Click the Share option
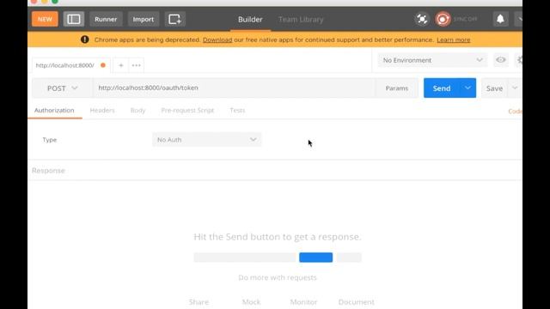Screen dimensions: 550x309 199,302
